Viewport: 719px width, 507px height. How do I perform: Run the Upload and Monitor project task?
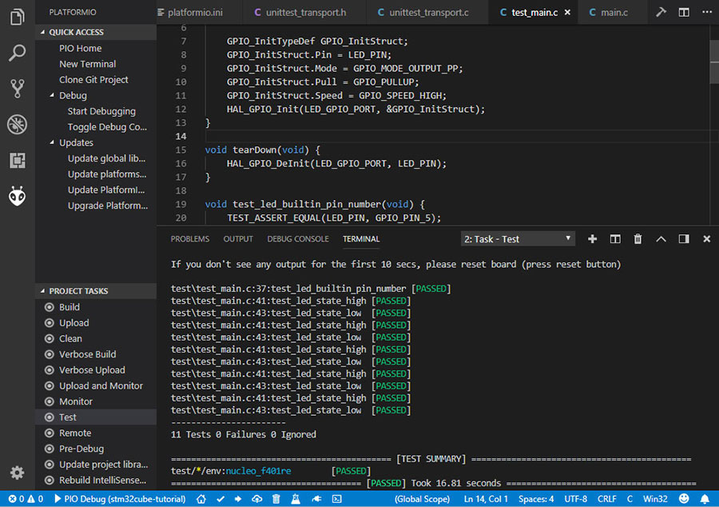(101, 385)
